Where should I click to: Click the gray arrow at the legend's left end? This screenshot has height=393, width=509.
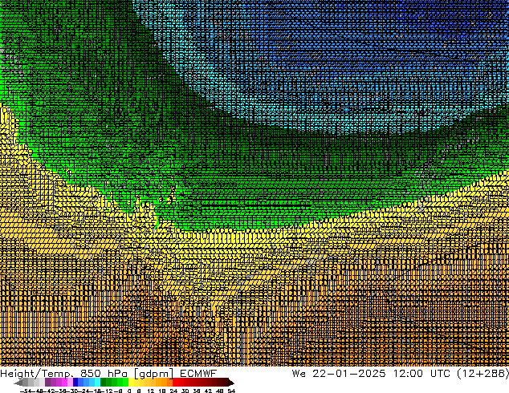point(18,383)
